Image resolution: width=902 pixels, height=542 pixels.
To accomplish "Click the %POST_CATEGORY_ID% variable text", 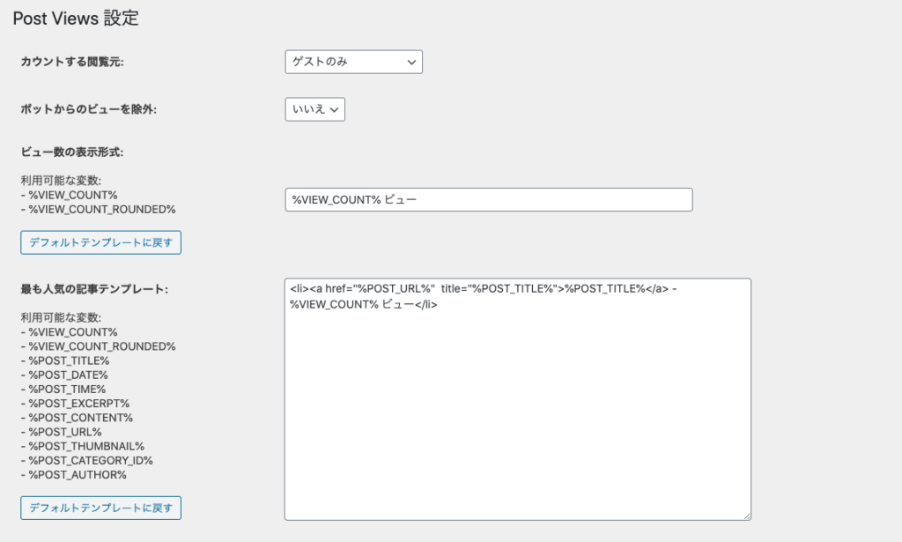I will (x=91, y=460).
